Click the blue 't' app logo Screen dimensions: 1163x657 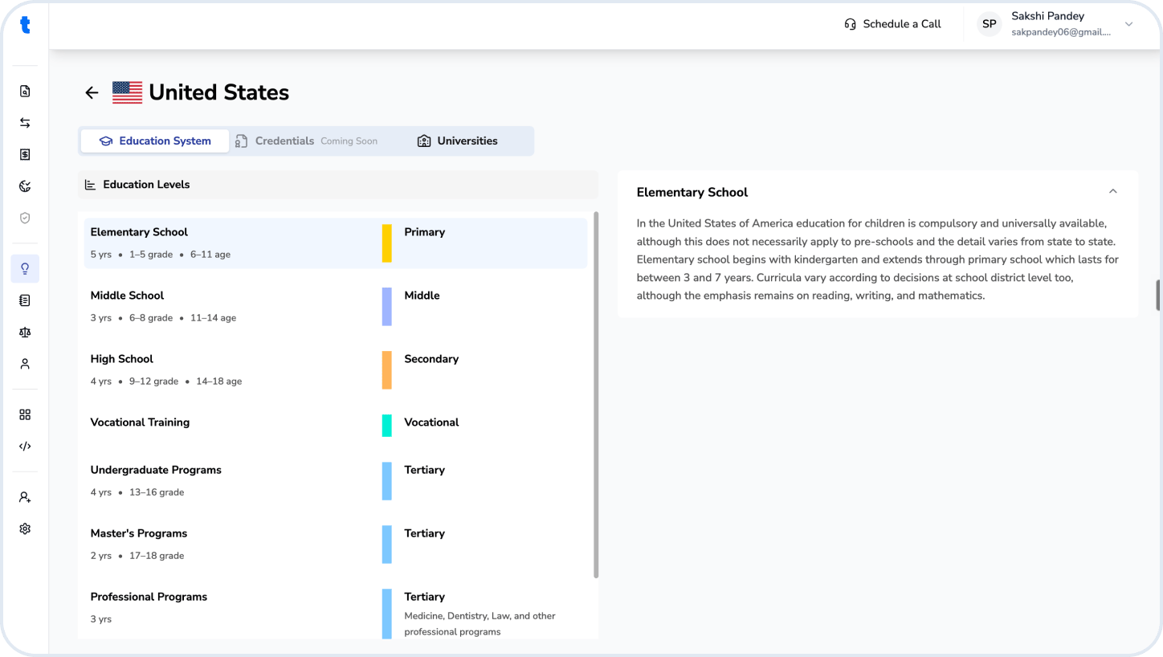[x=25, y=25]
